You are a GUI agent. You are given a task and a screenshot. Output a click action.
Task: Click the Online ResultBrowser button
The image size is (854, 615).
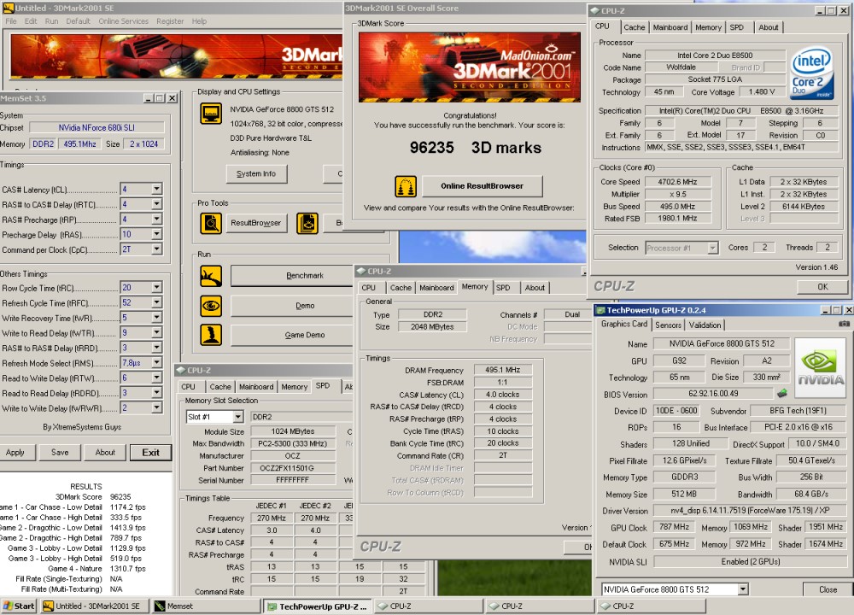tap(482, 186)
